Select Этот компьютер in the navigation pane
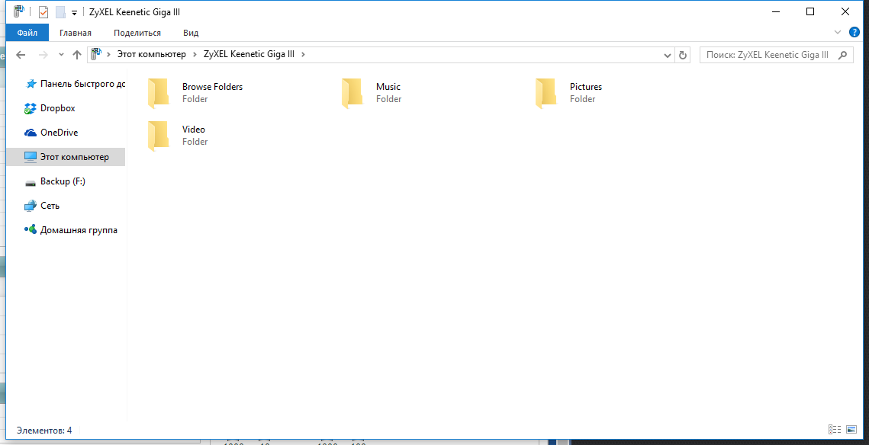869x445 pixels. click(x=66, y=157)
